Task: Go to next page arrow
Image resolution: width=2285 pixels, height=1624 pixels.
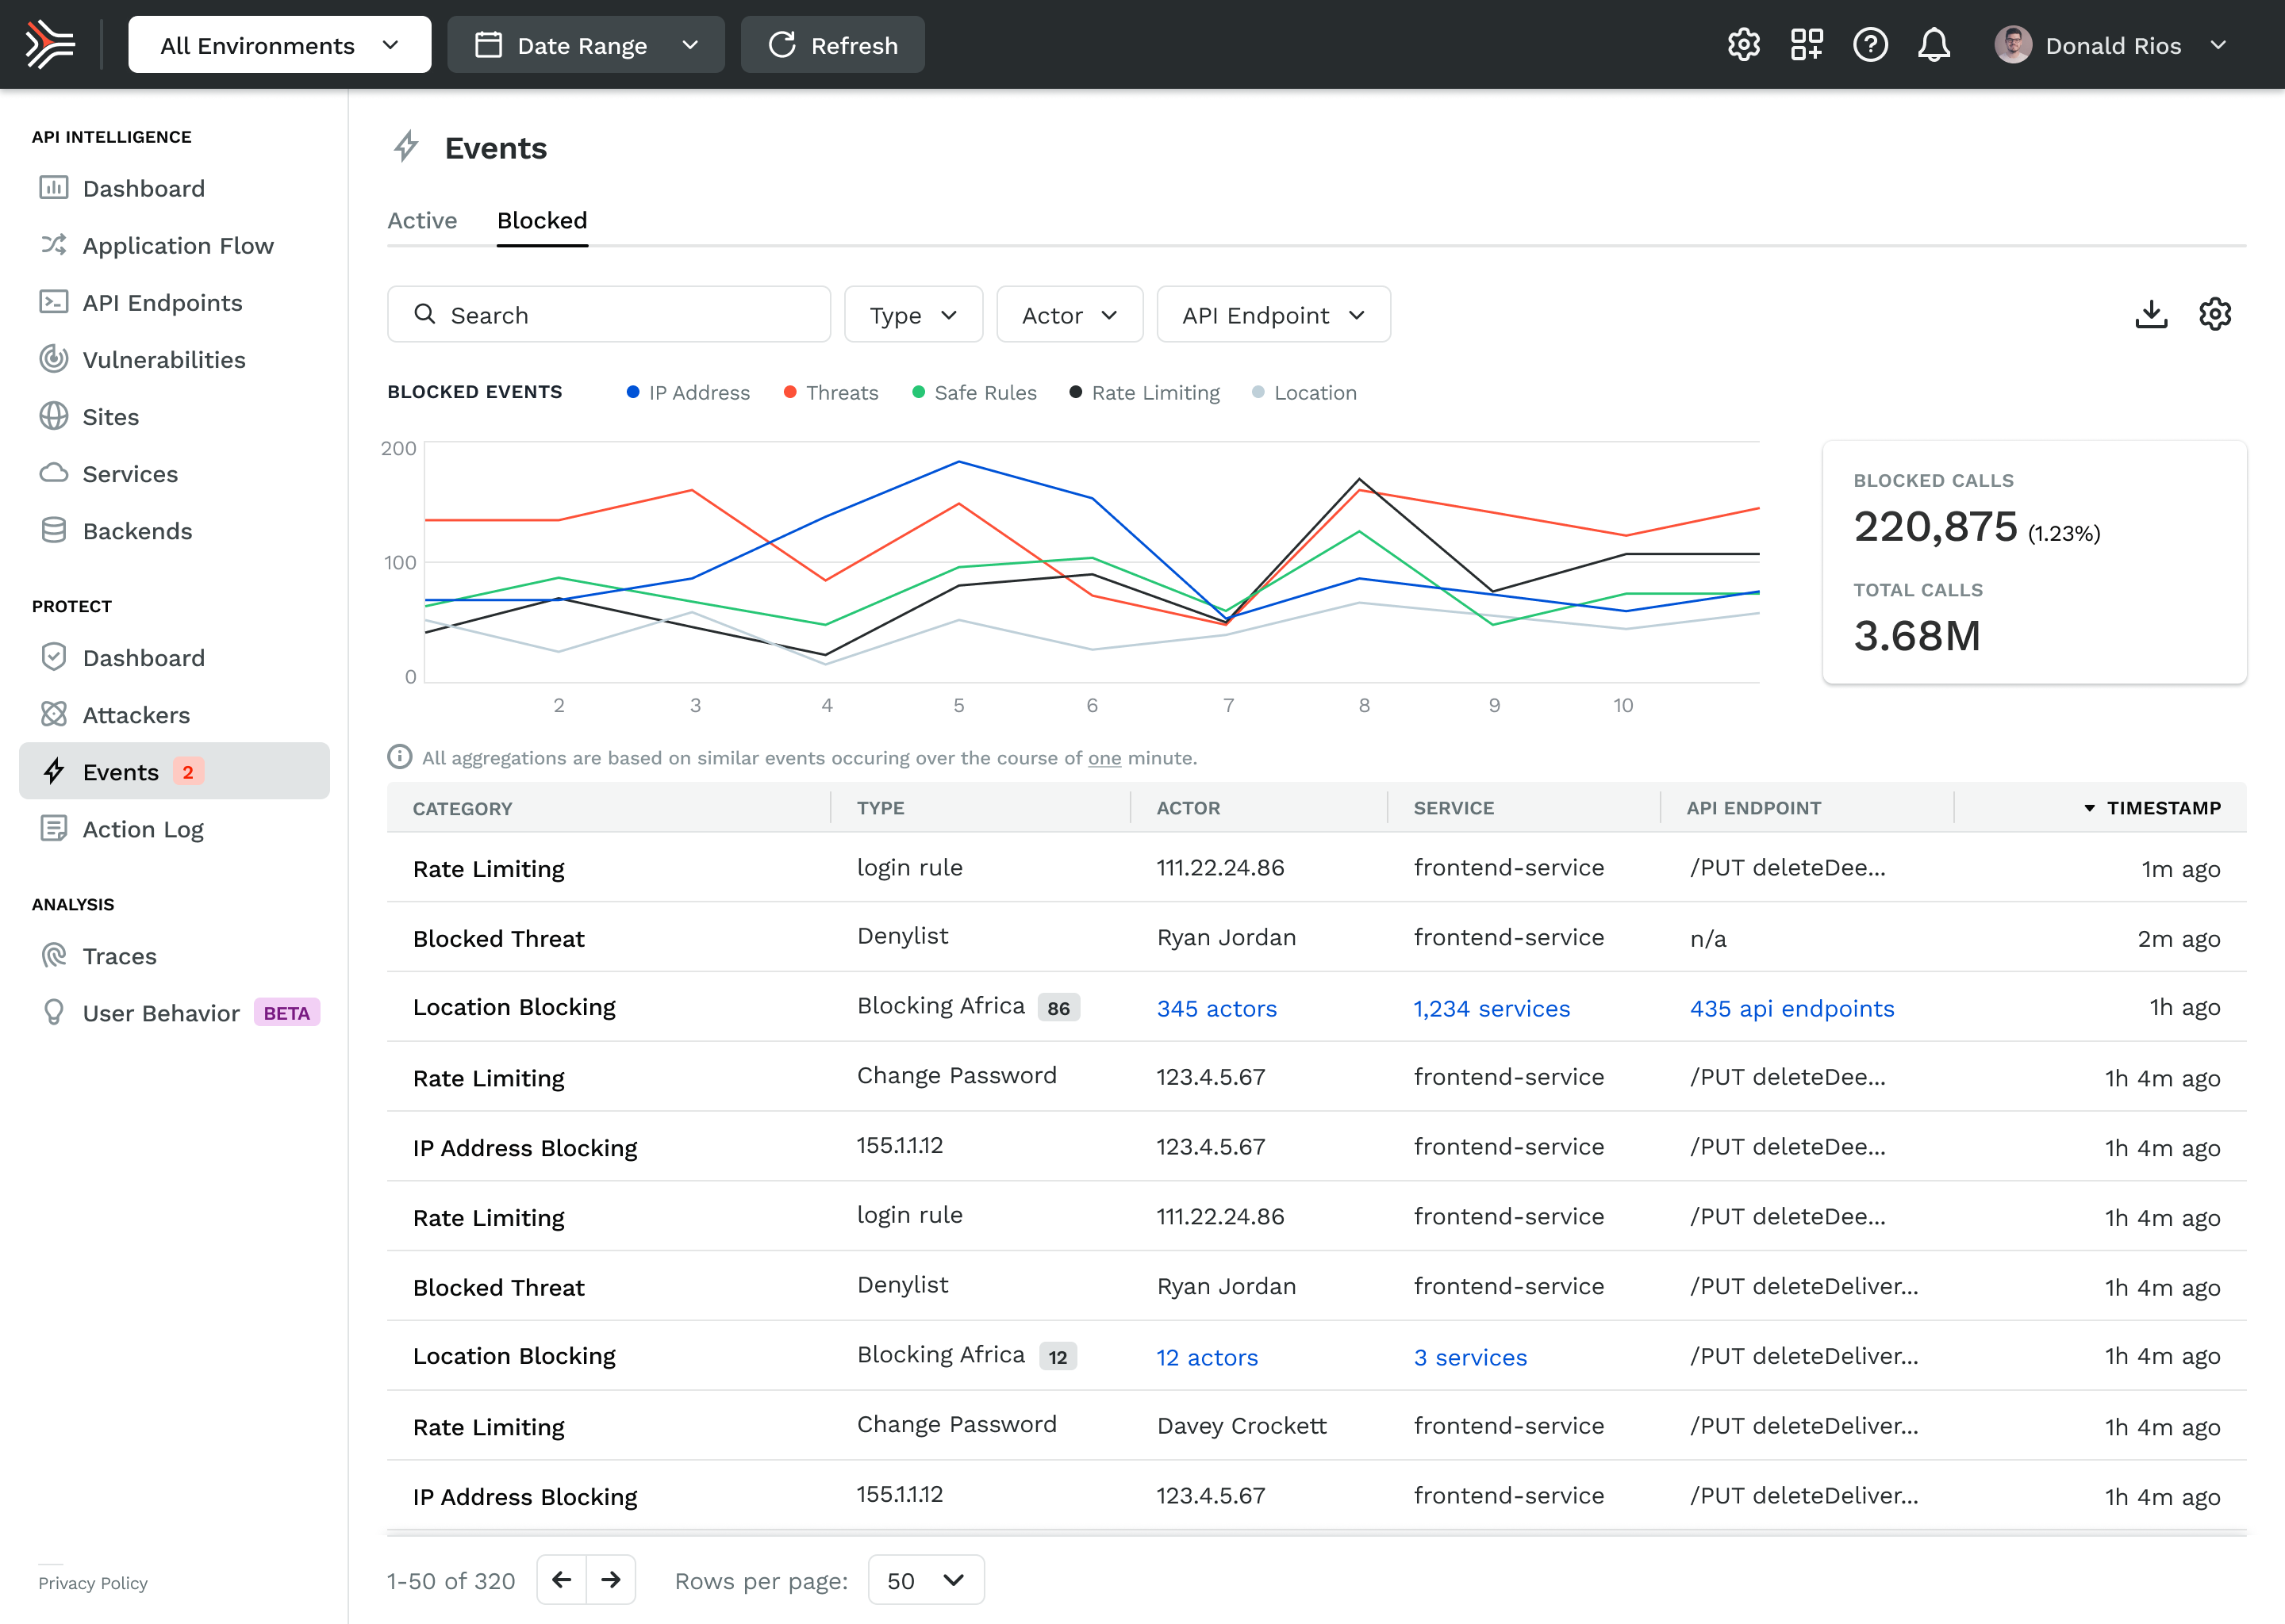Action: tap(610, 1580)
